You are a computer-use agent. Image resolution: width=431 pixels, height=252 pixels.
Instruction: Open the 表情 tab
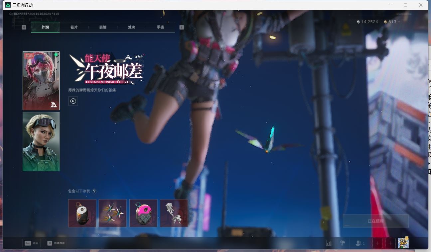[103, 27]
